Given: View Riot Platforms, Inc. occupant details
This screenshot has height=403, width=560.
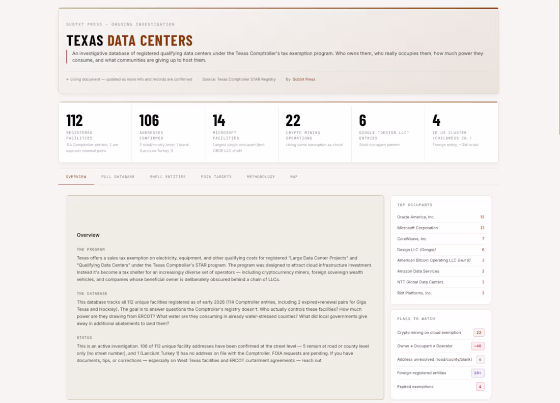Looking at the screenshot, I should [440, 293].
